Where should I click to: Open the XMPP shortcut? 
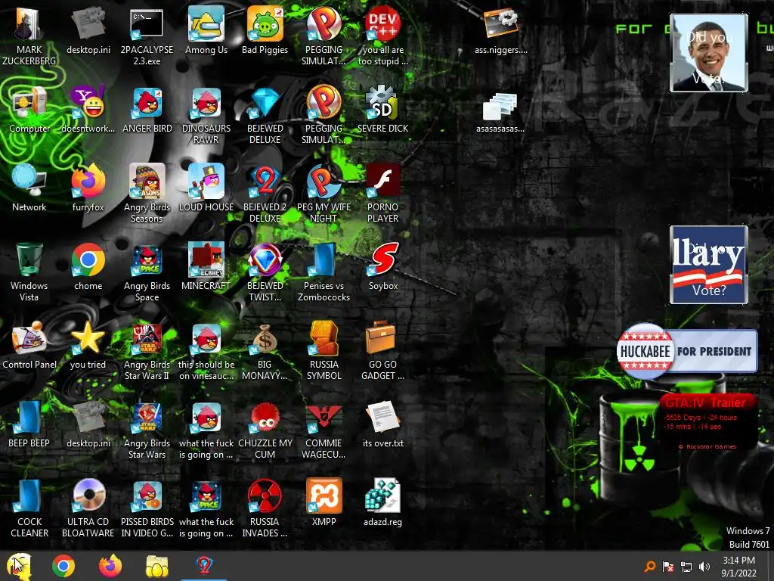click(x=324, y=502)
